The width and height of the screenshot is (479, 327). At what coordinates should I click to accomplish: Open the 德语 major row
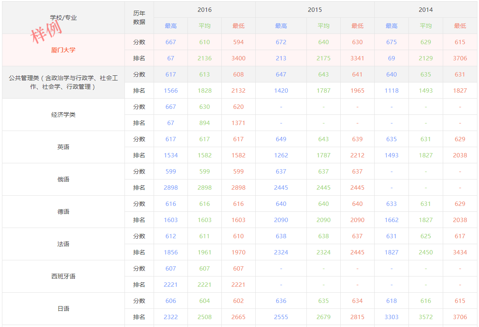[x=63, y=212]
